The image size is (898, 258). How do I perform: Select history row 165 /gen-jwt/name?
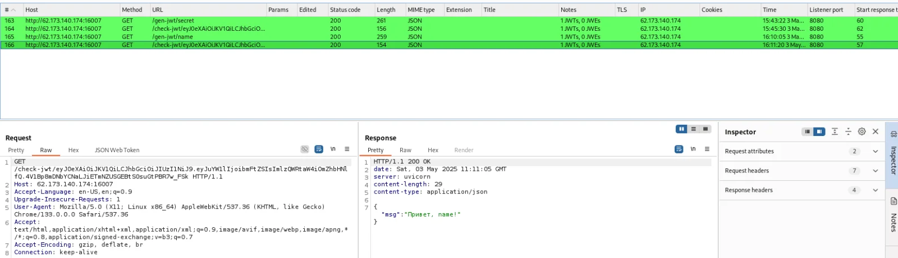449,37
